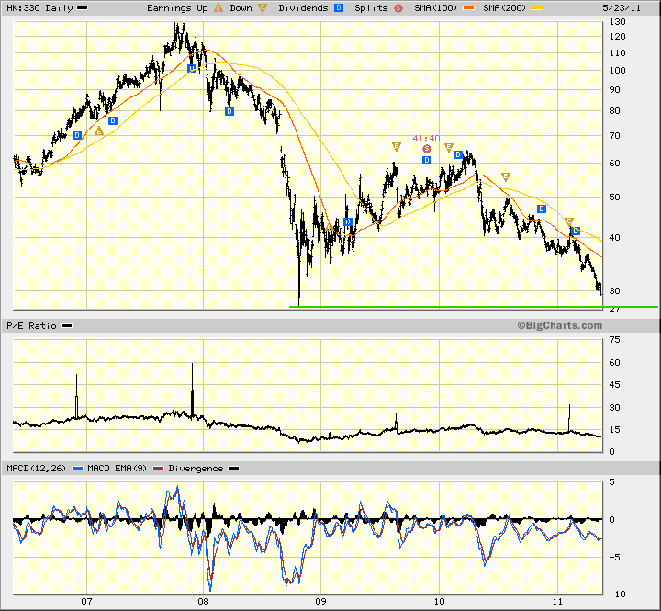The width and height of the screenshot is (661, 611).
Task: Click the earnings up marker near 2007
Action: click(x=99, y=130)
